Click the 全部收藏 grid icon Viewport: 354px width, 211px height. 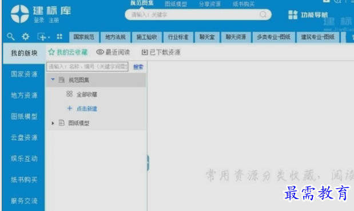pyautogui.click(x=70, y=94)
